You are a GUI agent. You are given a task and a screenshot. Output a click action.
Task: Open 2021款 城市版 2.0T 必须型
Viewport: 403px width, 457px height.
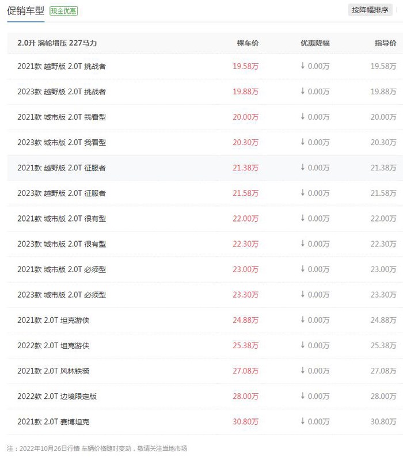pos(62,269)
